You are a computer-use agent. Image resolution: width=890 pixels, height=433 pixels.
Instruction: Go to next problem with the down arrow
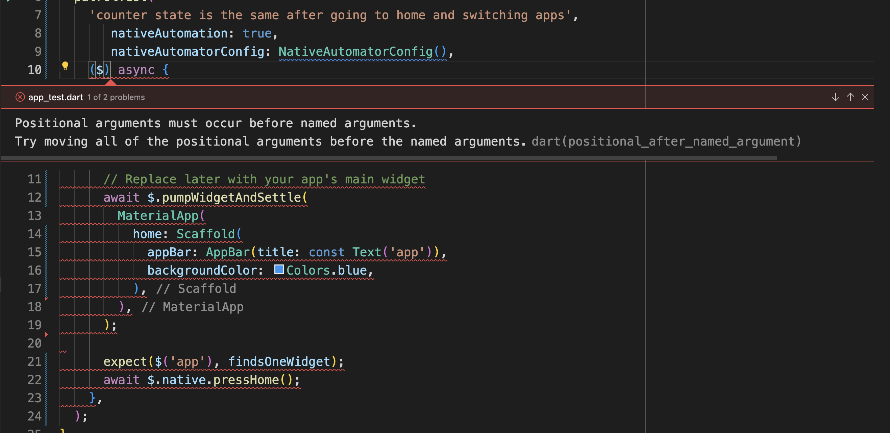[x=835, y=97]
